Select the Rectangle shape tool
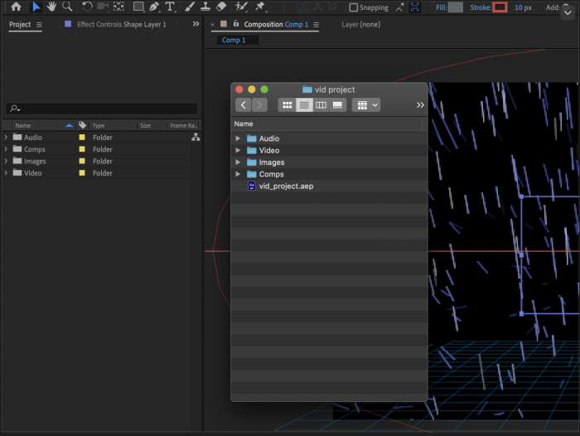This screenshot has height=436, width=580. click(138, 7)
